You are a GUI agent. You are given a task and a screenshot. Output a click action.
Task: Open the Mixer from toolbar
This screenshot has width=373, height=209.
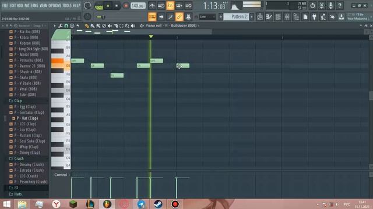point(287,17)
